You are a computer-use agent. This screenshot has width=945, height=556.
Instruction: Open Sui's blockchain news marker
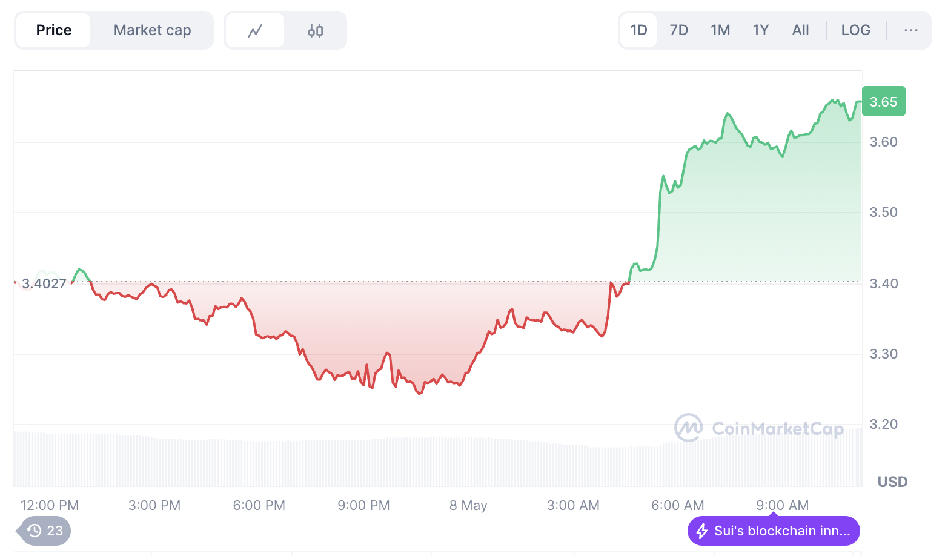781,531
